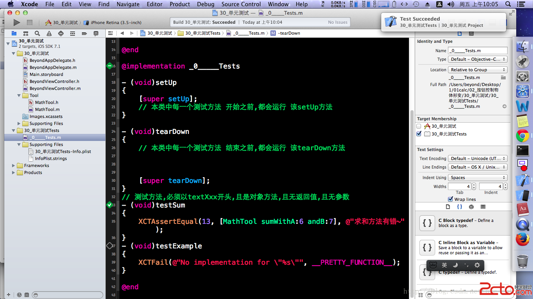The height and width of the screenshot is (299, 533).
Task: Run testExample via its gutter diamond
Action: pos(109,246)
